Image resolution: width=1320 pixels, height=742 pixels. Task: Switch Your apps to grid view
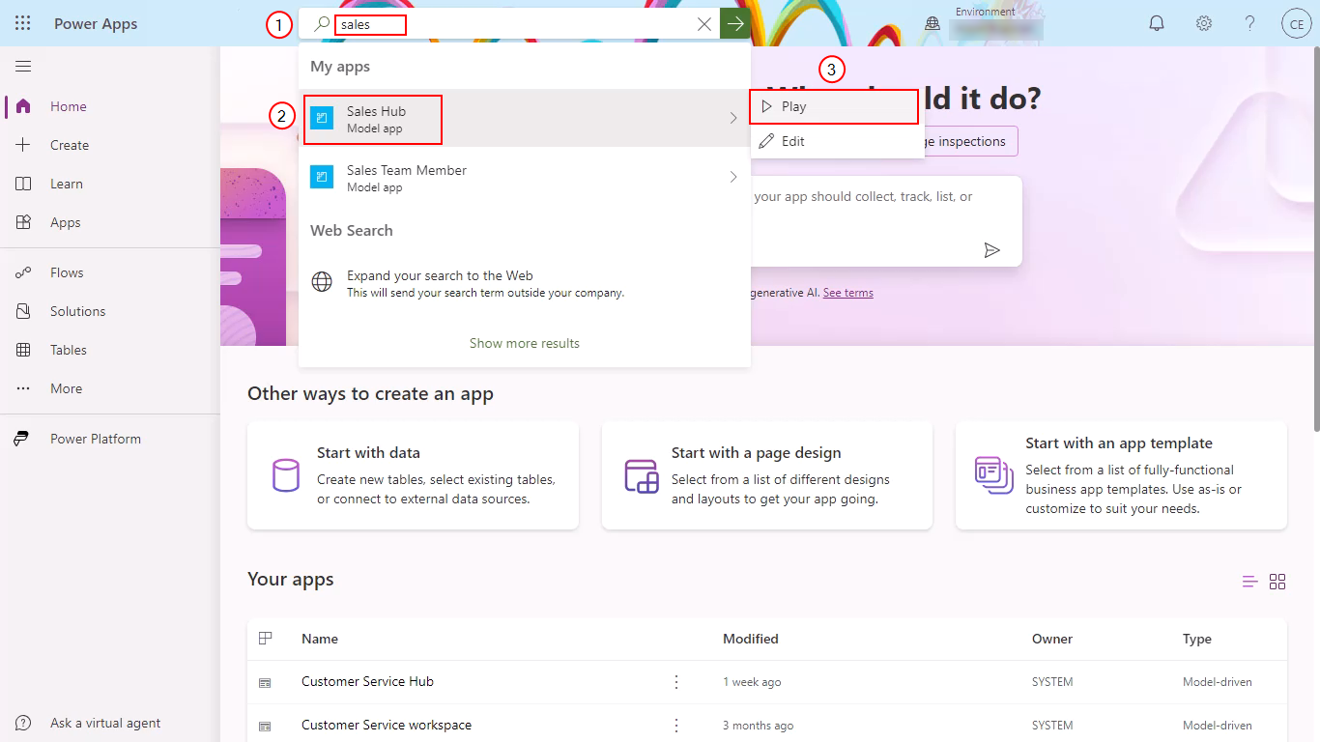(1277, 581)
